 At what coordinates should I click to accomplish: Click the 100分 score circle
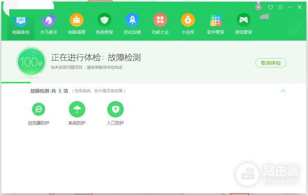click(x=31, y=61)
